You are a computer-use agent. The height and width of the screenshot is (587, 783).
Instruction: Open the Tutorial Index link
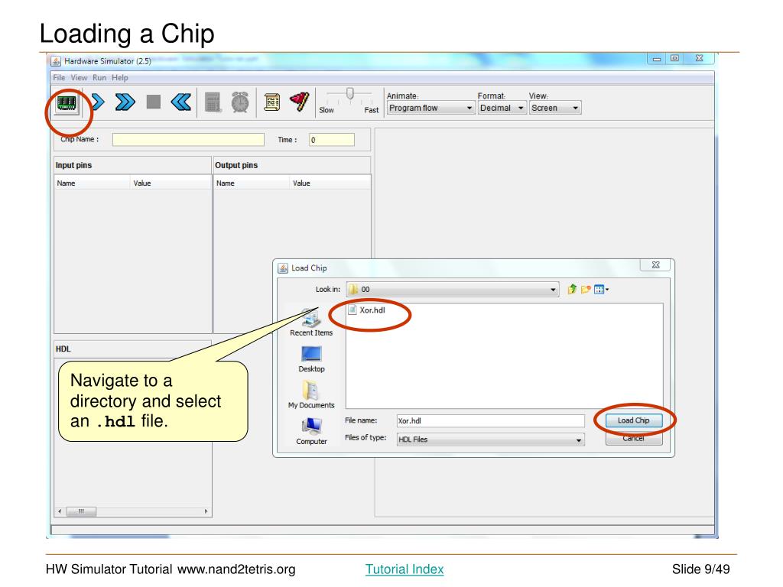404,569
